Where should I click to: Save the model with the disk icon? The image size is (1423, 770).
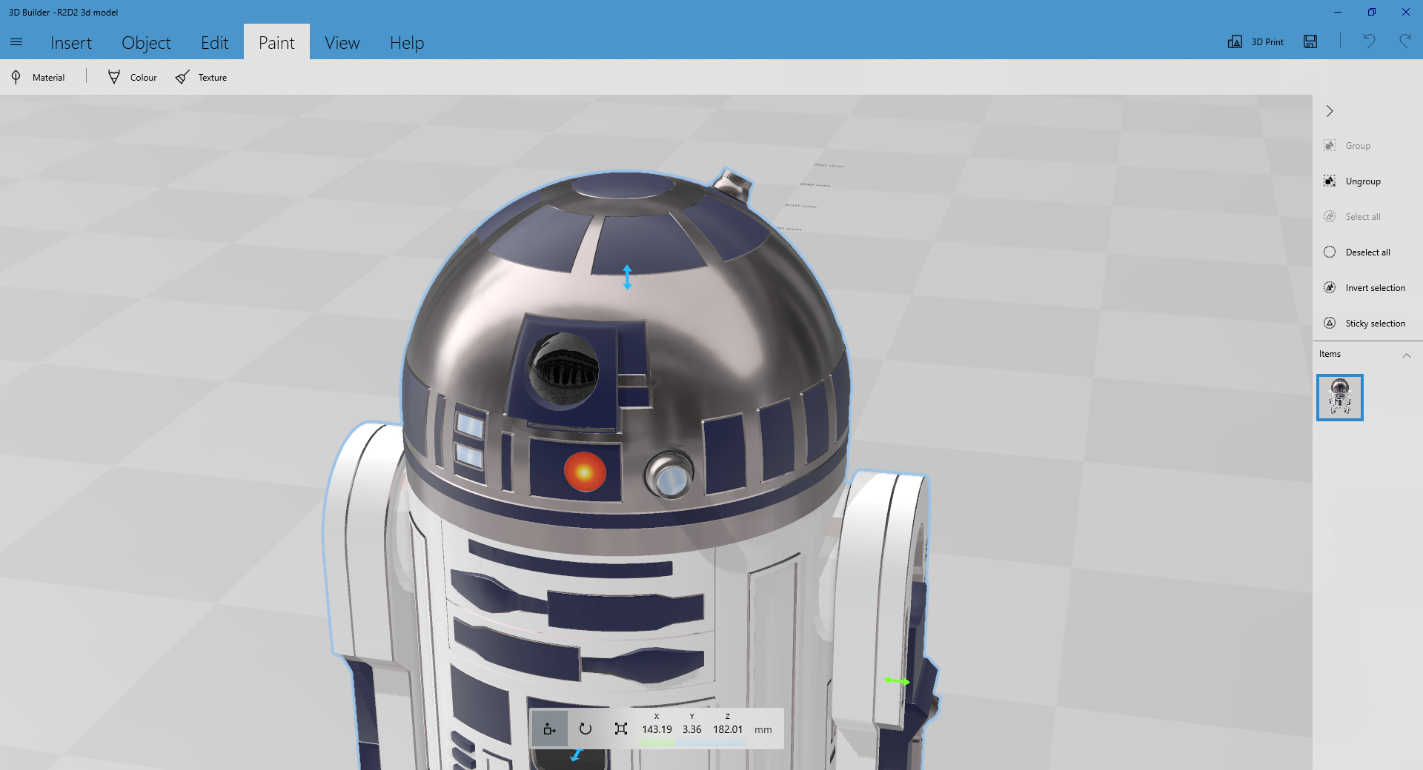tap(1310, 41)
